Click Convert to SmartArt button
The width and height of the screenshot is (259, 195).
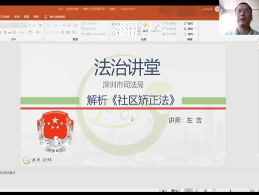tap(94, 34)
